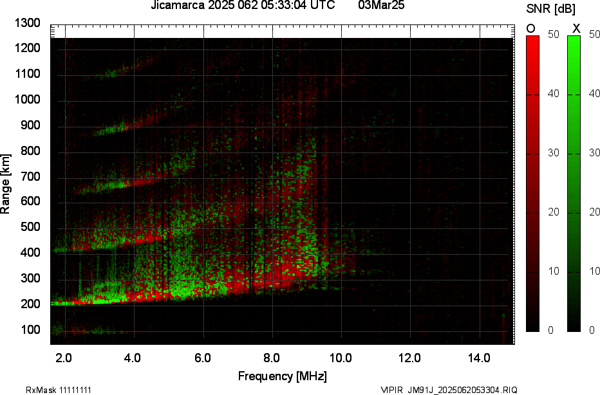Click the 1000 range tick label
The width and height of the screenshot is (600, 395).
(x=28, y=100)
